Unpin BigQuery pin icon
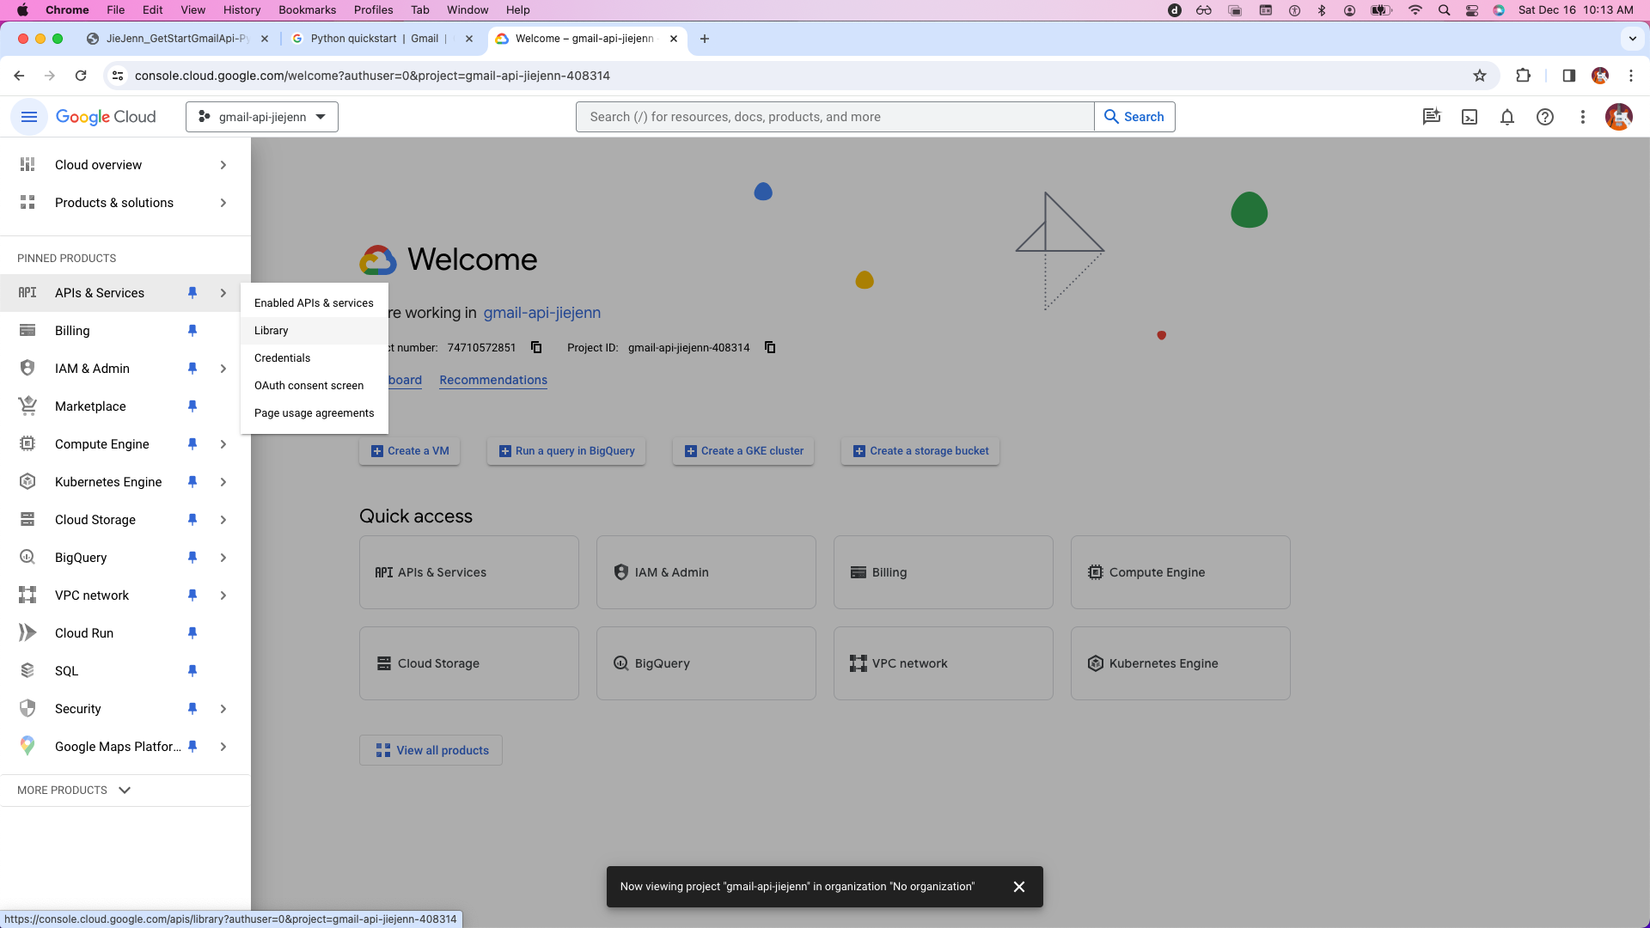Viewport: 1650px width, 928px height. click(192, 558)
